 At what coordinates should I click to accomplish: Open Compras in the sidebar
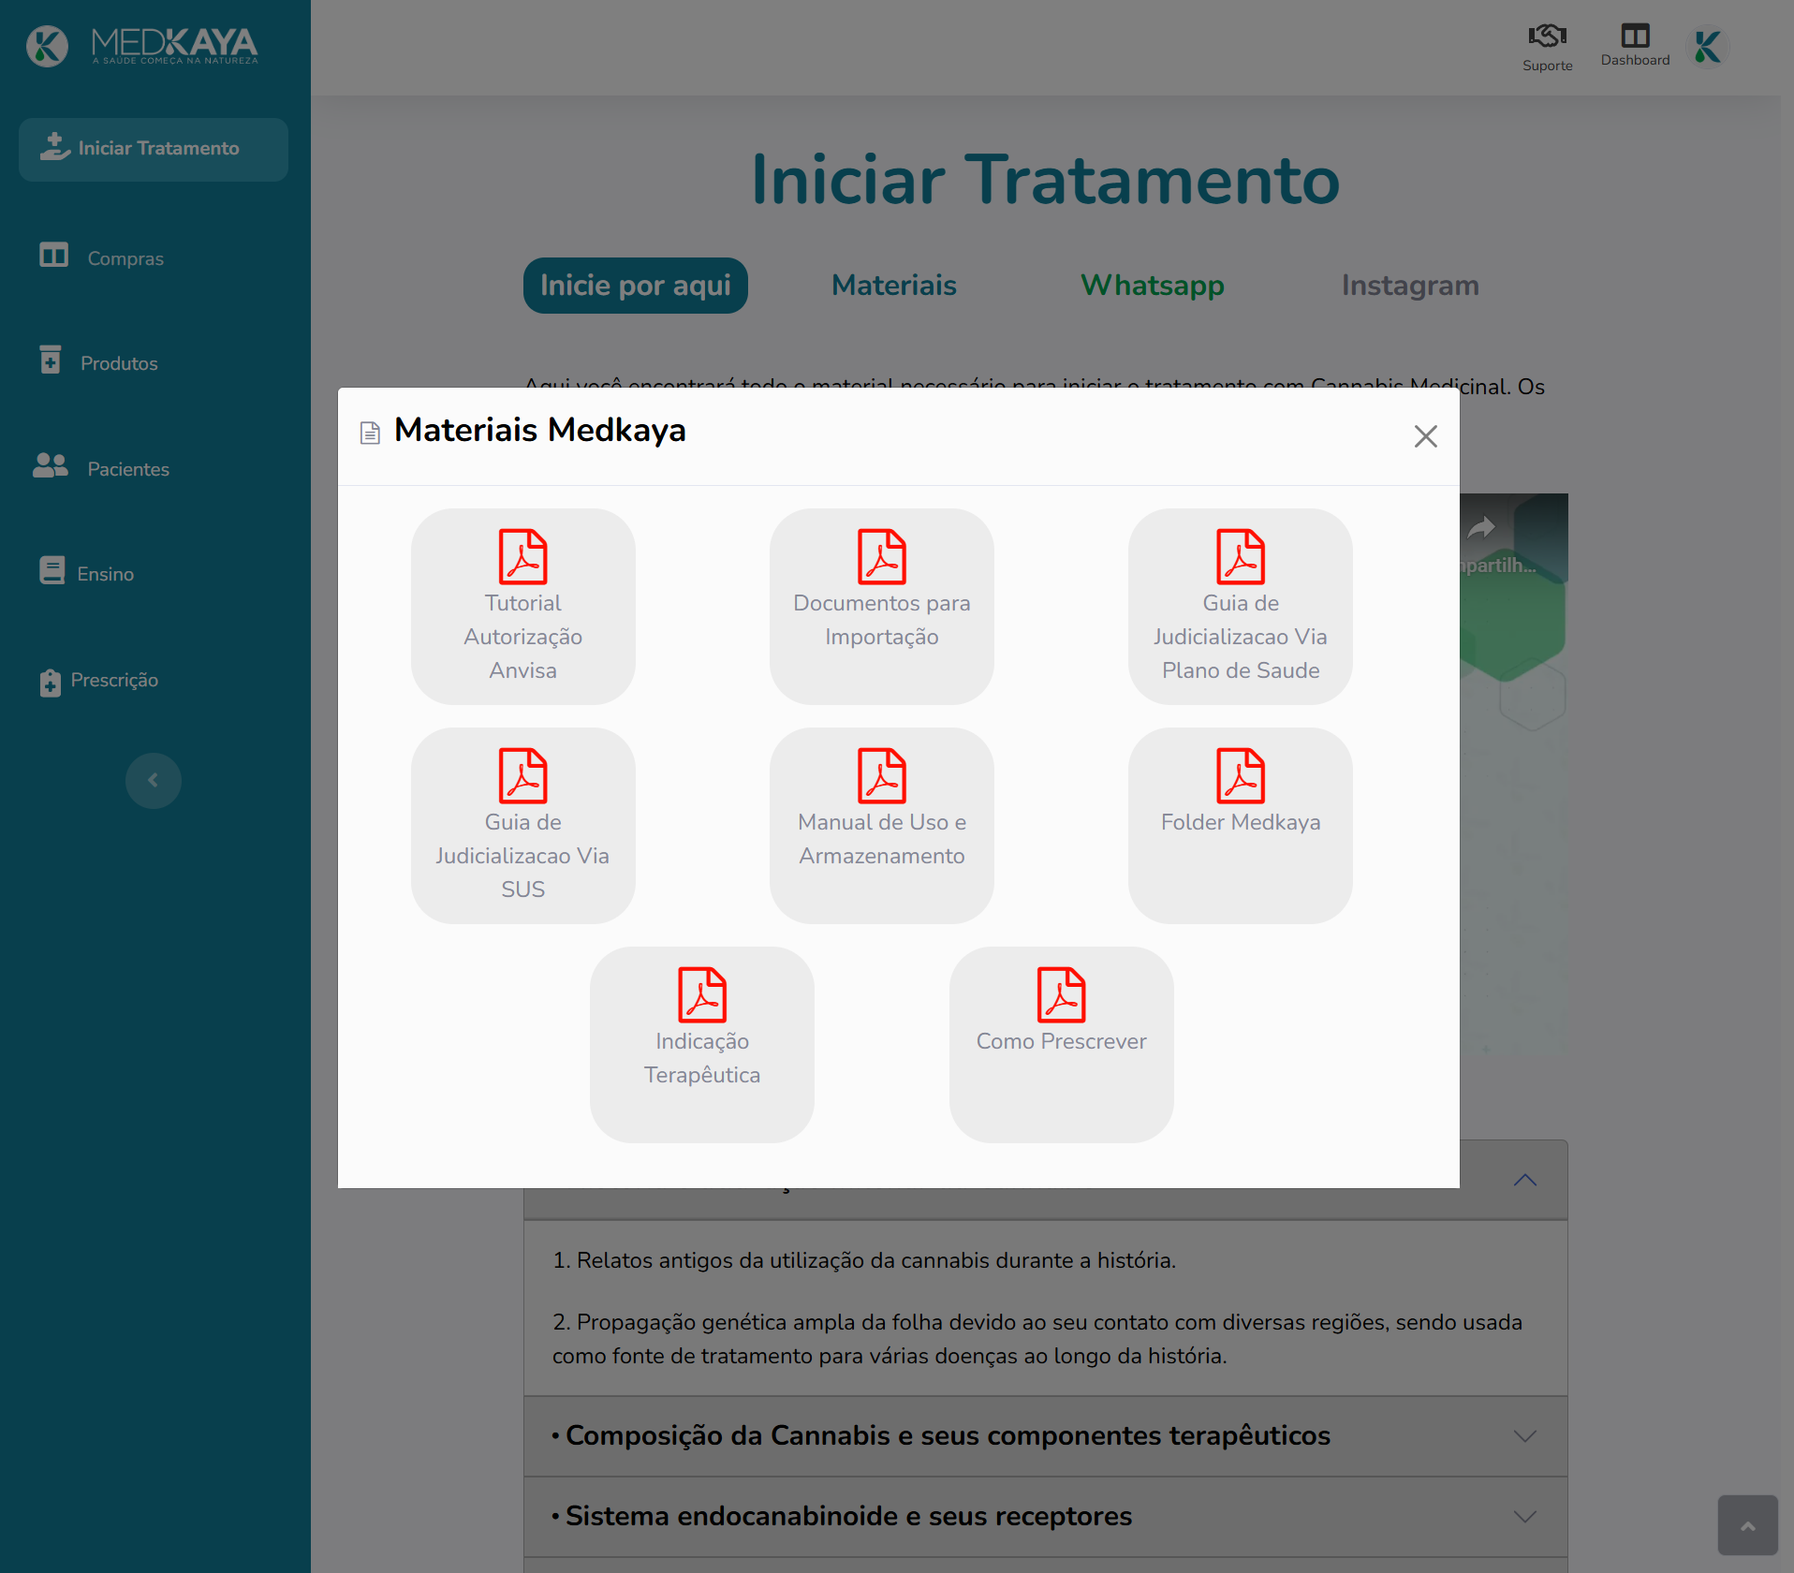click(x=125, y=258)
